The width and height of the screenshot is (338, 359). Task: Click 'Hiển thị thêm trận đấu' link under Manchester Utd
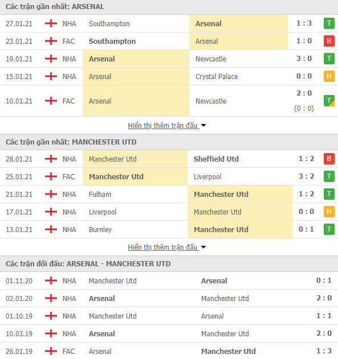[163, 247]
